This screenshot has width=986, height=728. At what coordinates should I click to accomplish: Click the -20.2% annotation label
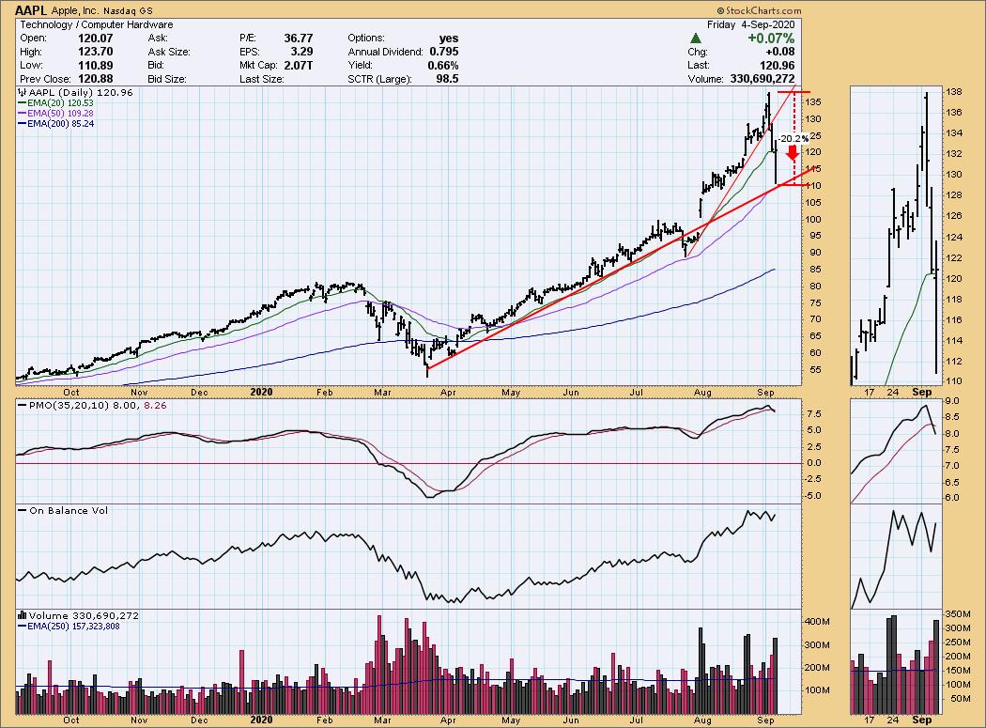coord(793,138)
